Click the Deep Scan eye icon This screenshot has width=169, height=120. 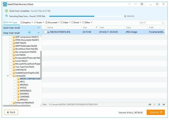tap(29, 32)
